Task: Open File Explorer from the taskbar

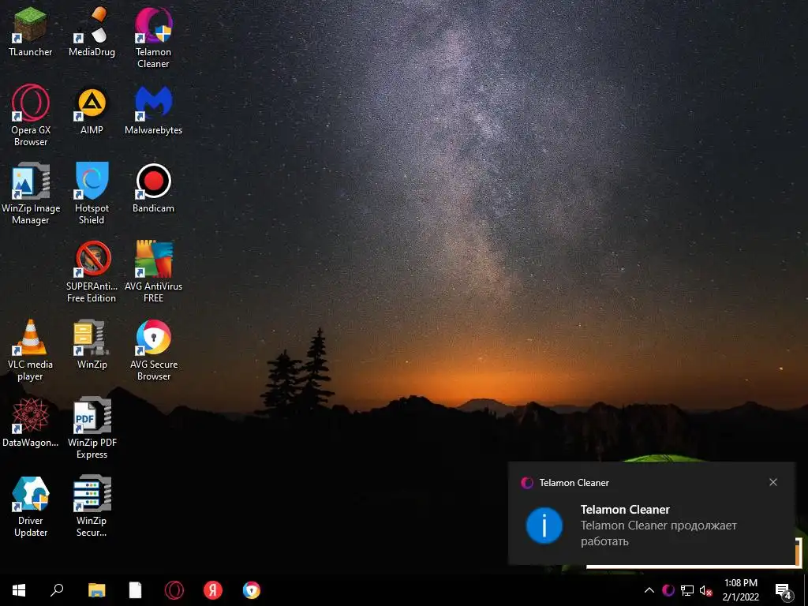Action: (96, 590)
